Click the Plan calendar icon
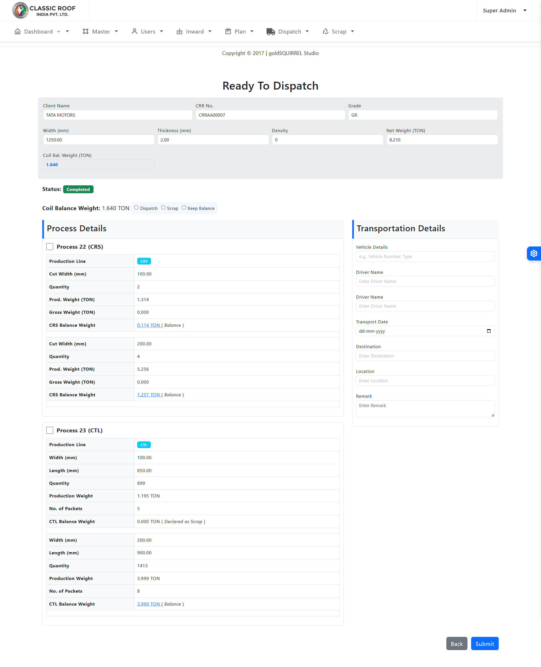This screenshot has height=667, width=541. click(x=228, y=32)
